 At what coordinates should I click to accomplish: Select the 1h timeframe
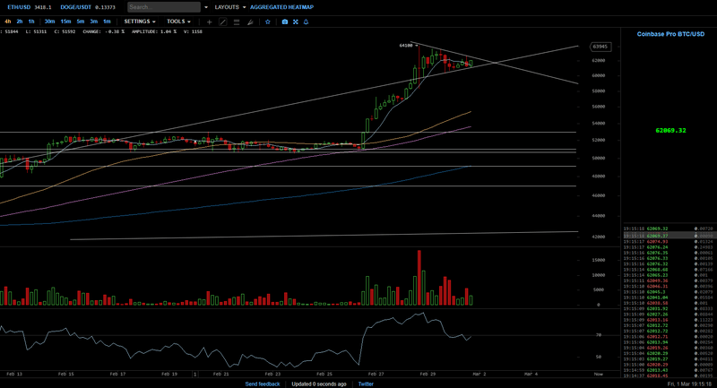(x=31, y=22)
